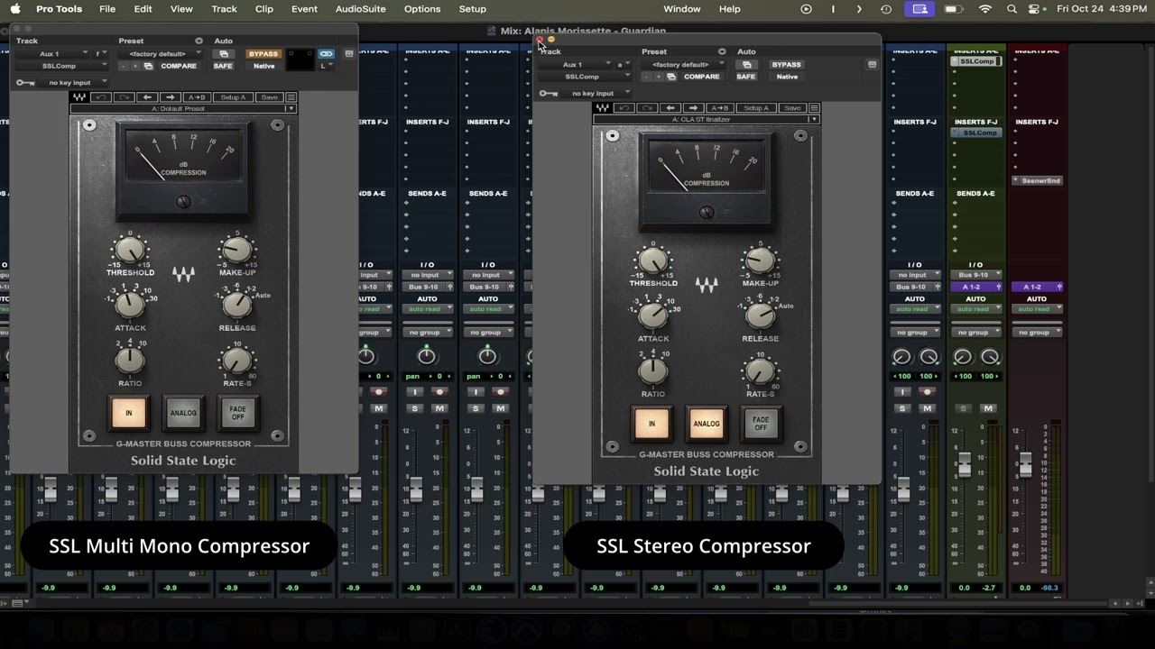The image size is (1155, 649).
Task: Click the RATIO knob on left compressor
Action: 130,361
